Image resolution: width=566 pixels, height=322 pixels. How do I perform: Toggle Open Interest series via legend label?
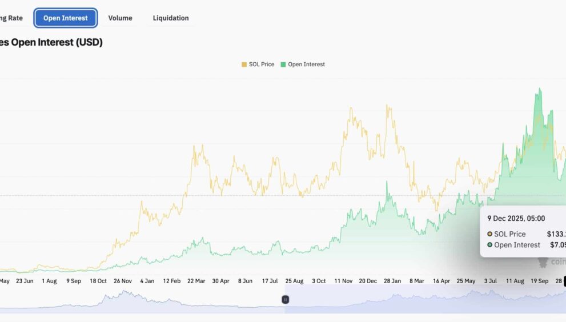[306, 65]
